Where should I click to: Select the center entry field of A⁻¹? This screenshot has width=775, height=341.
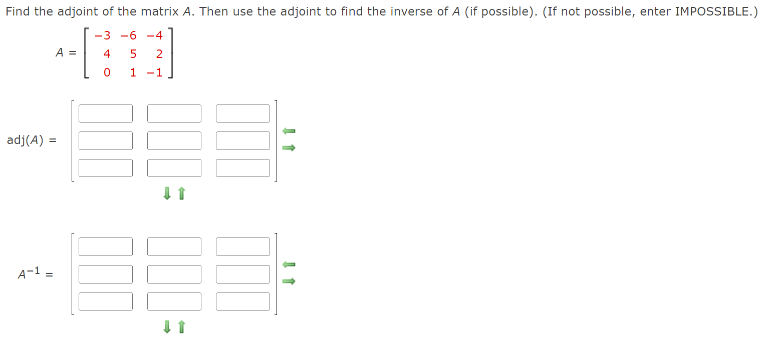[x=174, y=274]
